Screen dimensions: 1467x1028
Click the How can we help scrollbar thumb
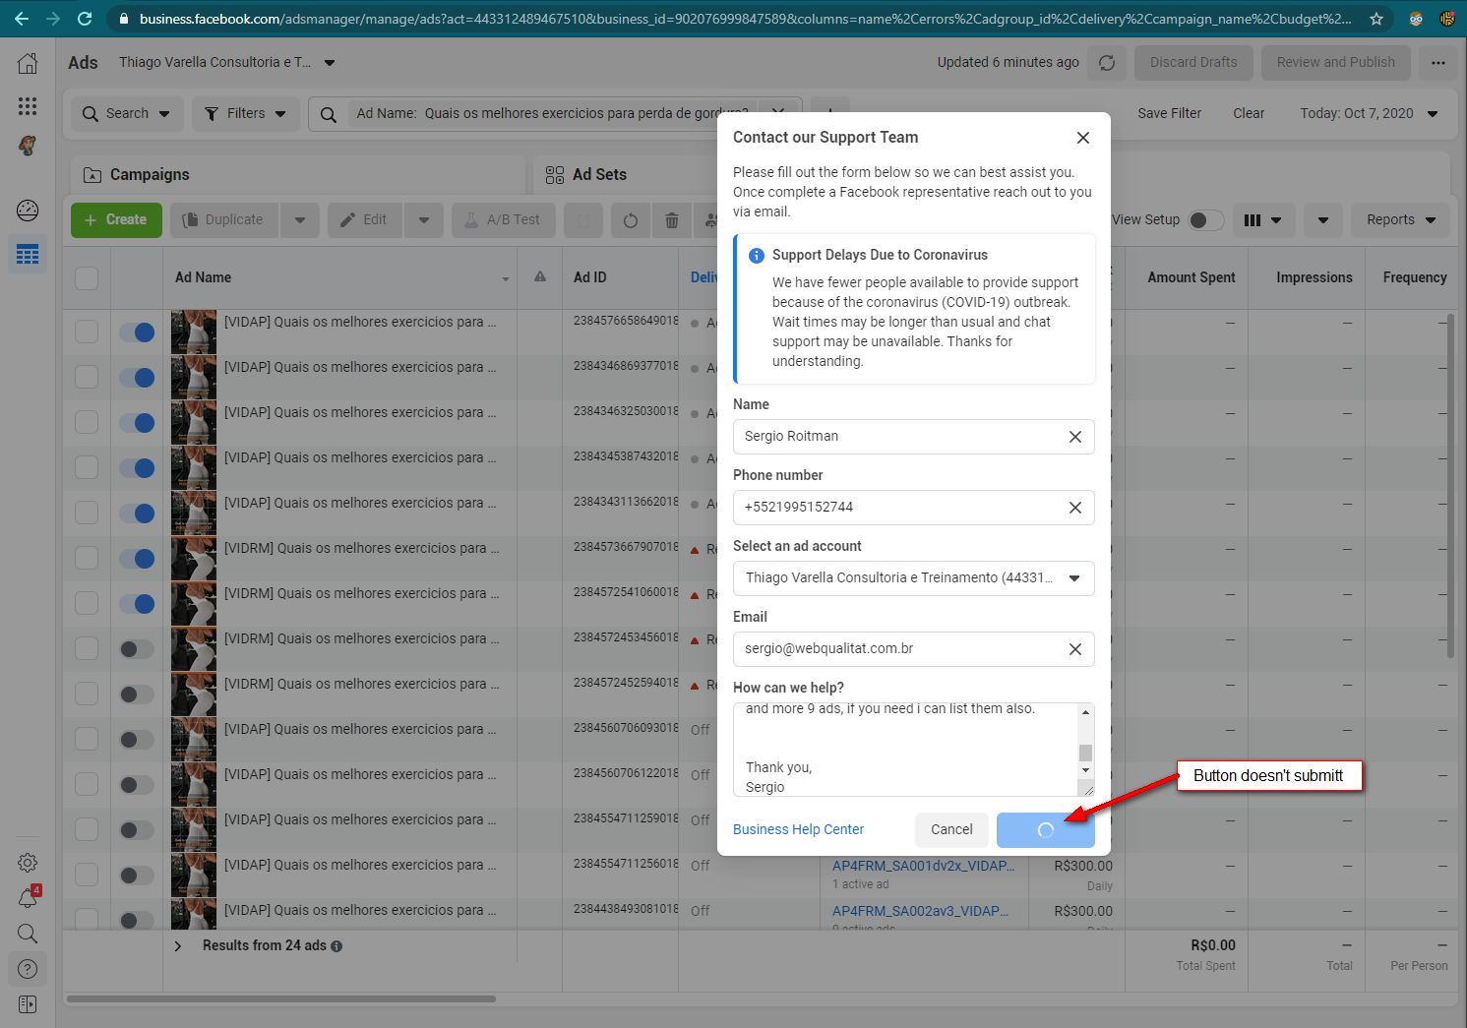pyautogui.click(x=1085, y=754)
